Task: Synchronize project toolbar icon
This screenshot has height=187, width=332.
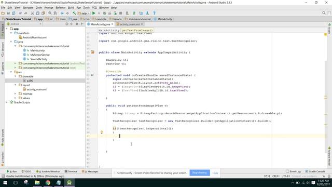Action: (x=14, y=13)
